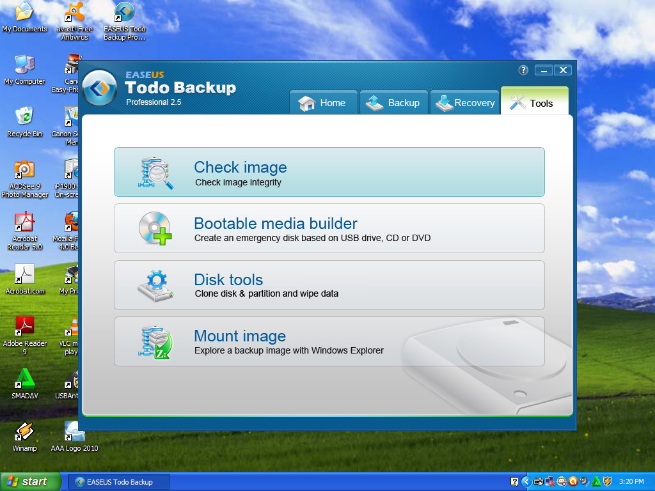The height and width of the screenshot is (491, 655).
Task: Click the camera tray icon
Action: coord(539,481)
